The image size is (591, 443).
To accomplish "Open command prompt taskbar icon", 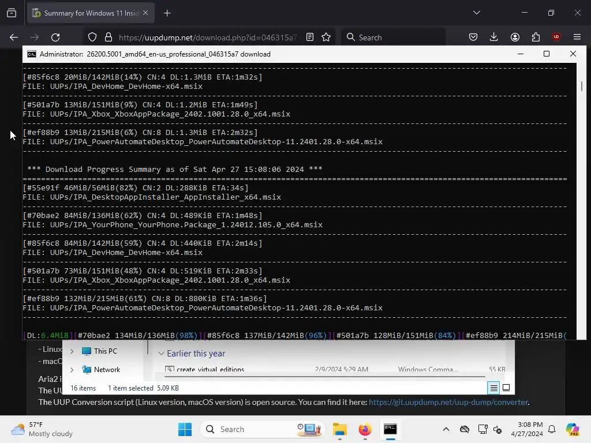I will (x=390, y=429).
